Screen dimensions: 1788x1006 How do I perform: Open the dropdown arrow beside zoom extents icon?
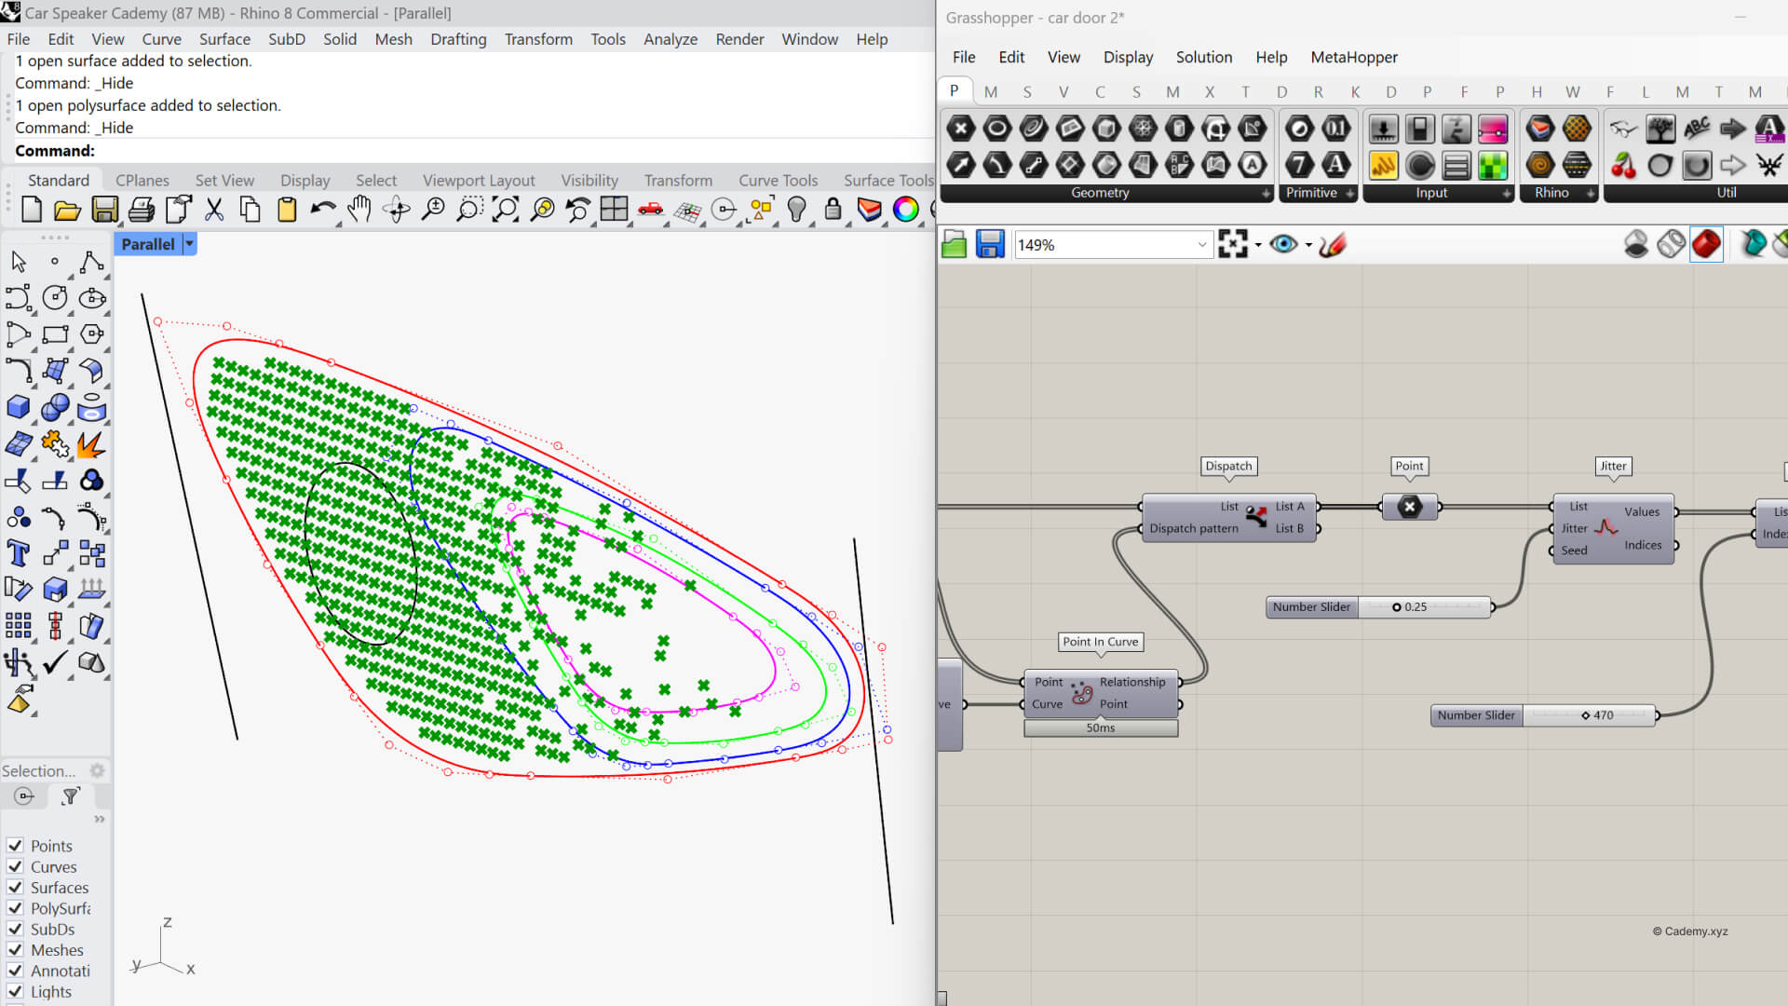pos(1258,245)
